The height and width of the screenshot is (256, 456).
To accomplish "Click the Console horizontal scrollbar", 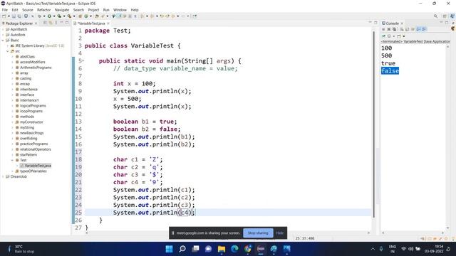I will click(x=413, y=233).
